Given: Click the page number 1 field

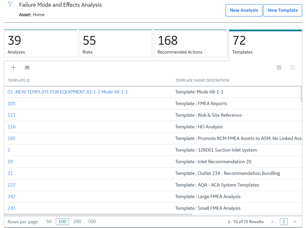Looking at the screenshot, I should pyautogui.click(x=284, y=222).
